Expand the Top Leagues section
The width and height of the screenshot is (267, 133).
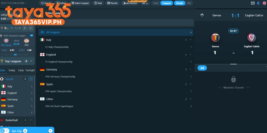pyautogui.click(x=31, y=61)
